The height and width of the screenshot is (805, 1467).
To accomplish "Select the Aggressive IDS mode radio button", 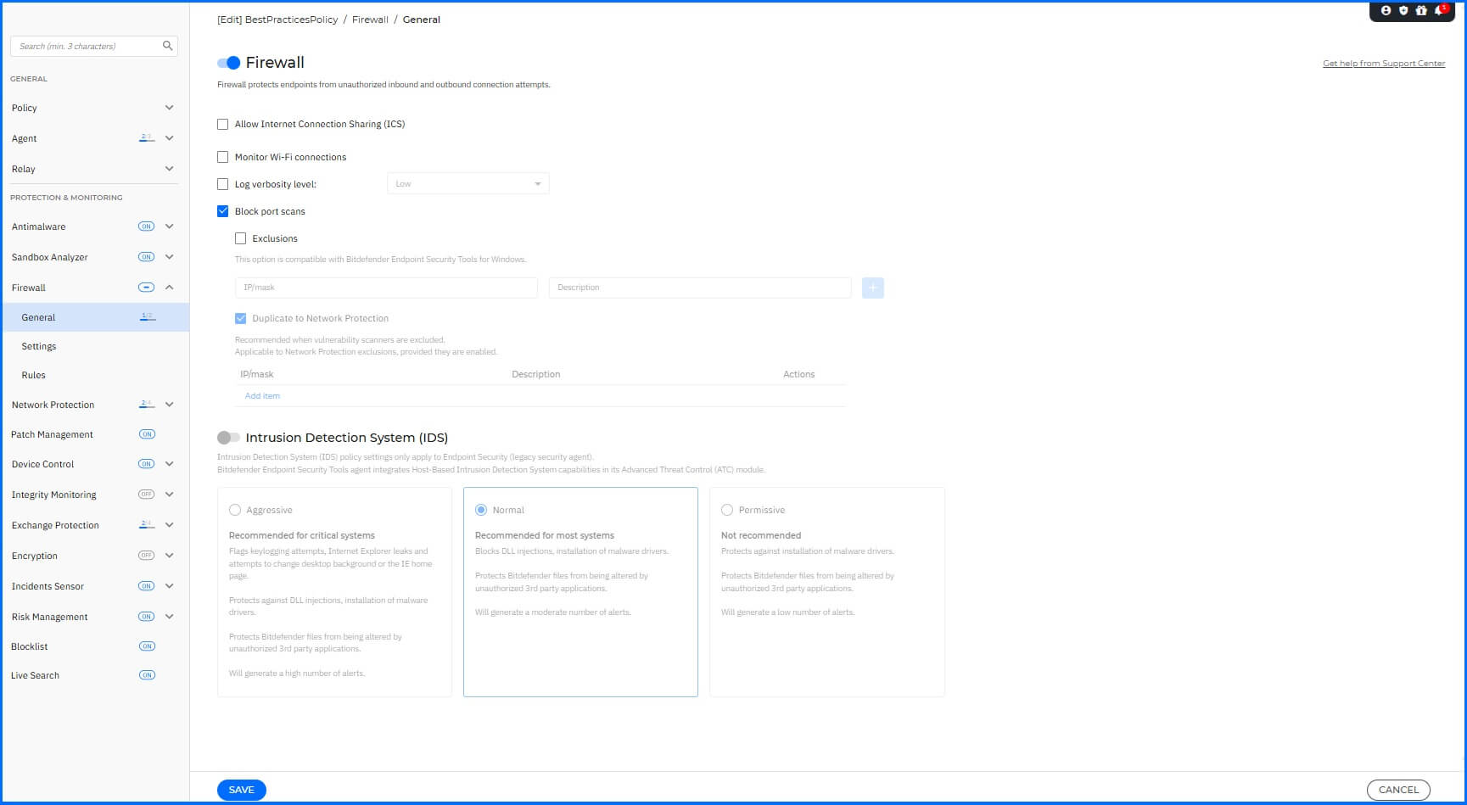I will (235, 509).
